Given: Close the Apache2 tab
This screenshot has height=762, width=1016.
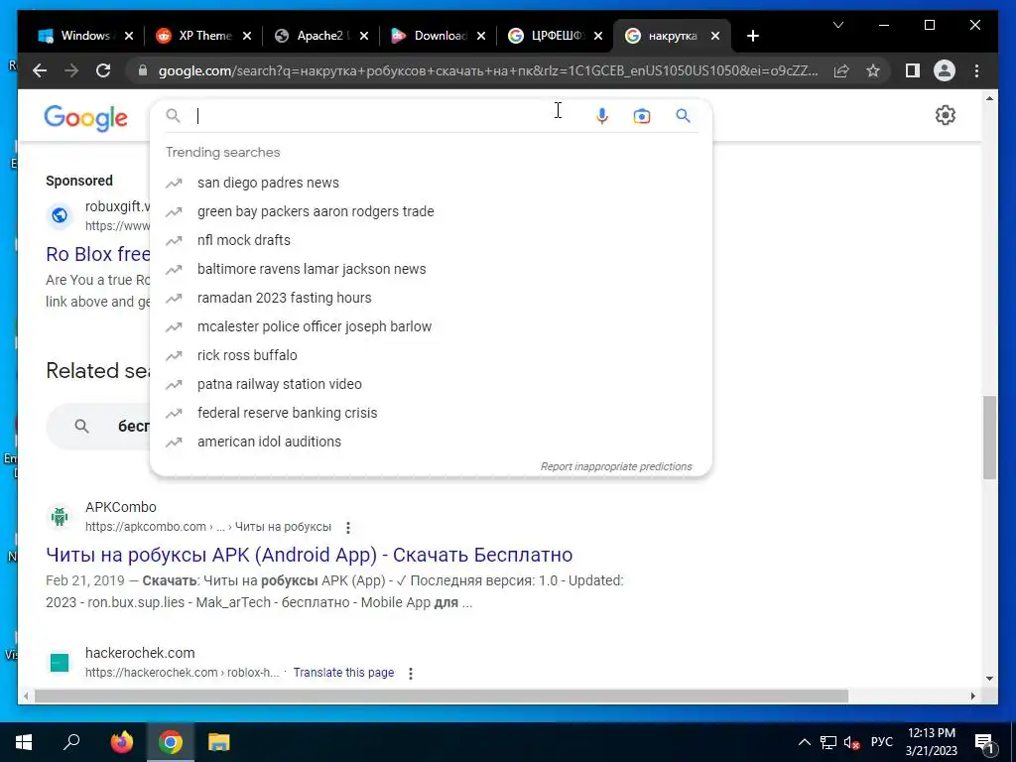Looking at the screenshot, I should pyautogui.click(x=364, y=36).
